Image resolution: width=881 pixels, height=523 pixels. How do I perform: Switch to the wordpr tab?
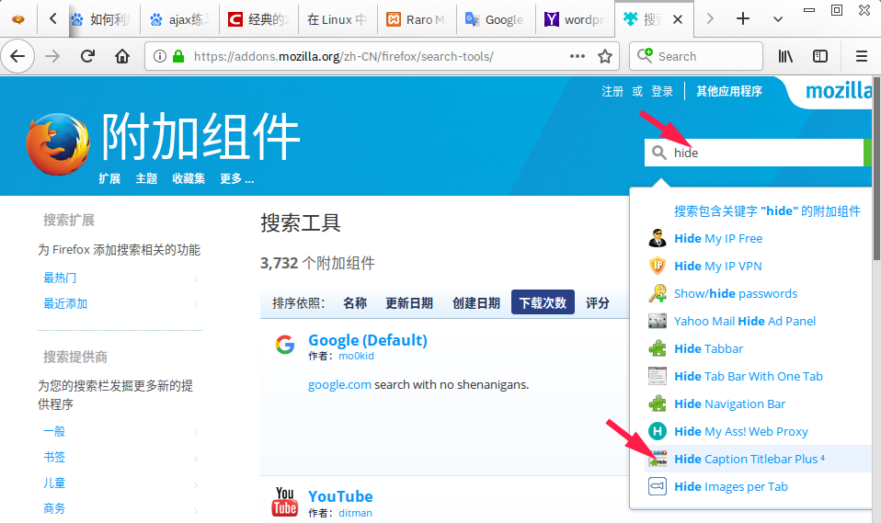[x=575, y=19]
